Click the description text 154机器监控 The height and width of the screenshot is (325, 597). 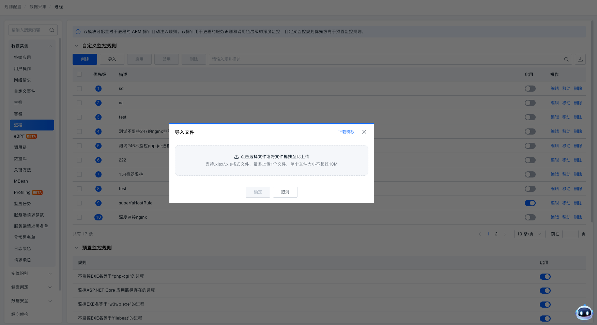click(131, 174)
